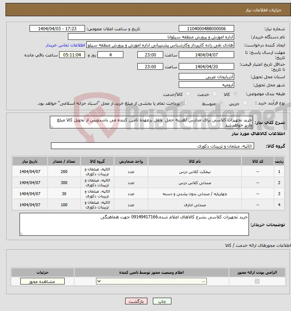291x311 pixels.
Task: Click the شماره نیاز field 1104000488000006
Action: (206, 28)
